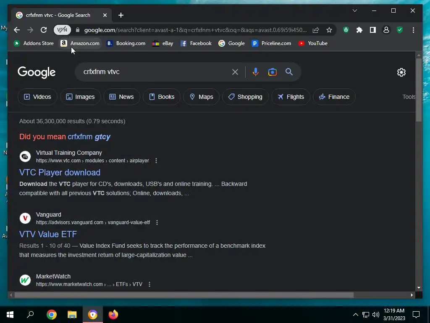Open the Amazon.com bookmark
Viewport: 430px width, 323px height.
80,43
